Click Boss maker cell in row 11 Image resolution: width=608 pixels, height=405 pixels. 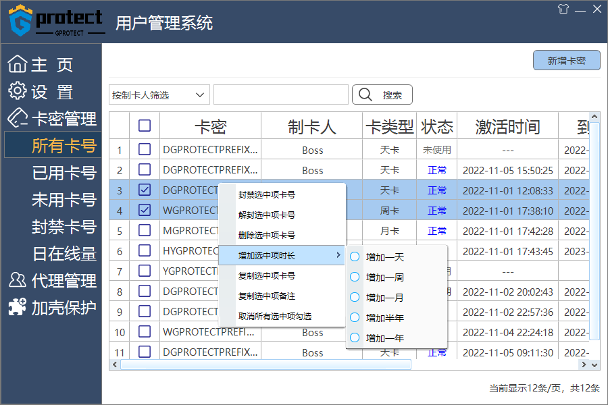click(313, 352)
